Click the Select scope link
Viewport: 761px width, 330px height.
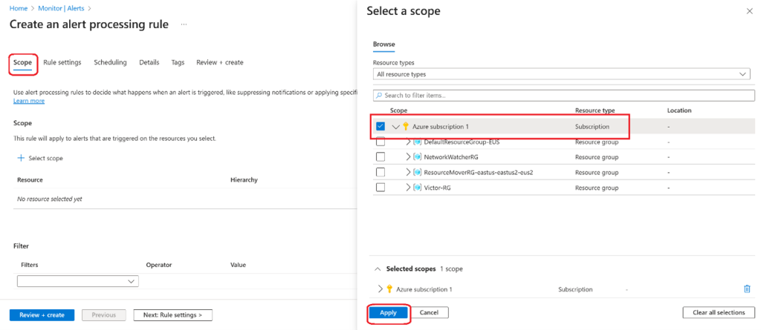[45, 158]
